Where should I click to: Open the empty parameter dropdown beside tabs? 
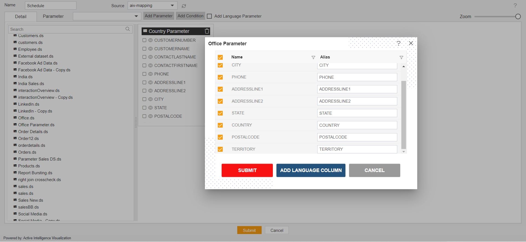point(107,16)
